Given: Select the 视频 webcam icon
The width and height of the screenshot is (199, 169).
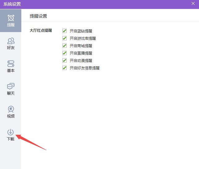Looking at the screenshot, I should tap(11, 109).
